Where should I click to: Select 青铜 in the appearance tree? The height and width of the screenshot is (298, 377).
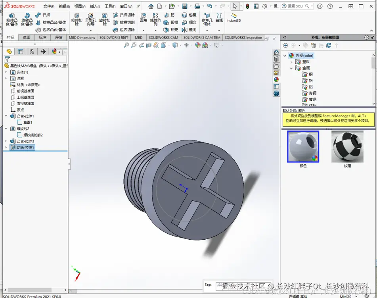point(313,93)
